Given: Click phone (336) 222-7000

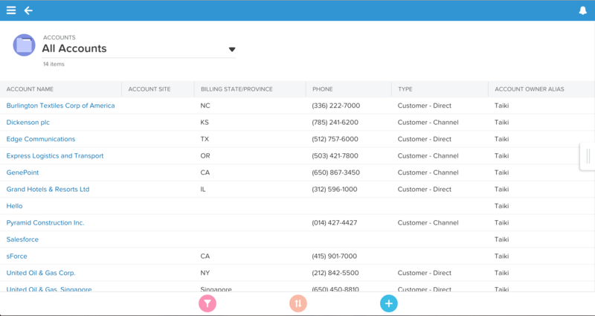Looking at the screenshot, I should click(x=336, y=106).
